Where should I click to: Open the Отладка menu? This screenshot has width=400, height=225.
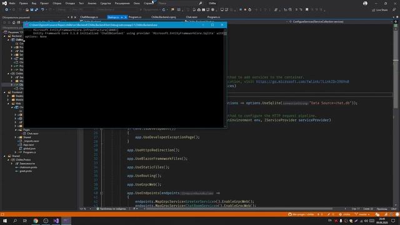(70, 3)
